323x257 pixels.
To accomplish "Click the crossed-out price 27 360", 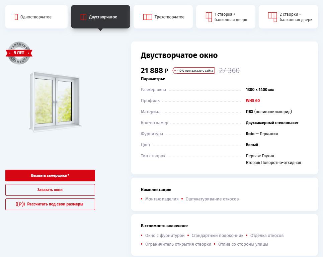I will (229, 71).
